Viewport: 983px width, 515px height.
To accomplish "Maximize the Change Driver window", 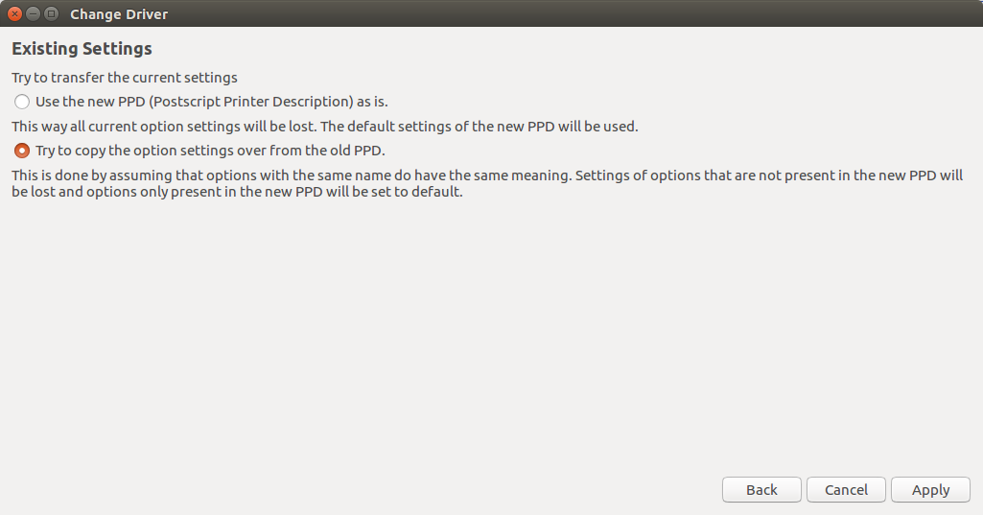I will (52, 13).
